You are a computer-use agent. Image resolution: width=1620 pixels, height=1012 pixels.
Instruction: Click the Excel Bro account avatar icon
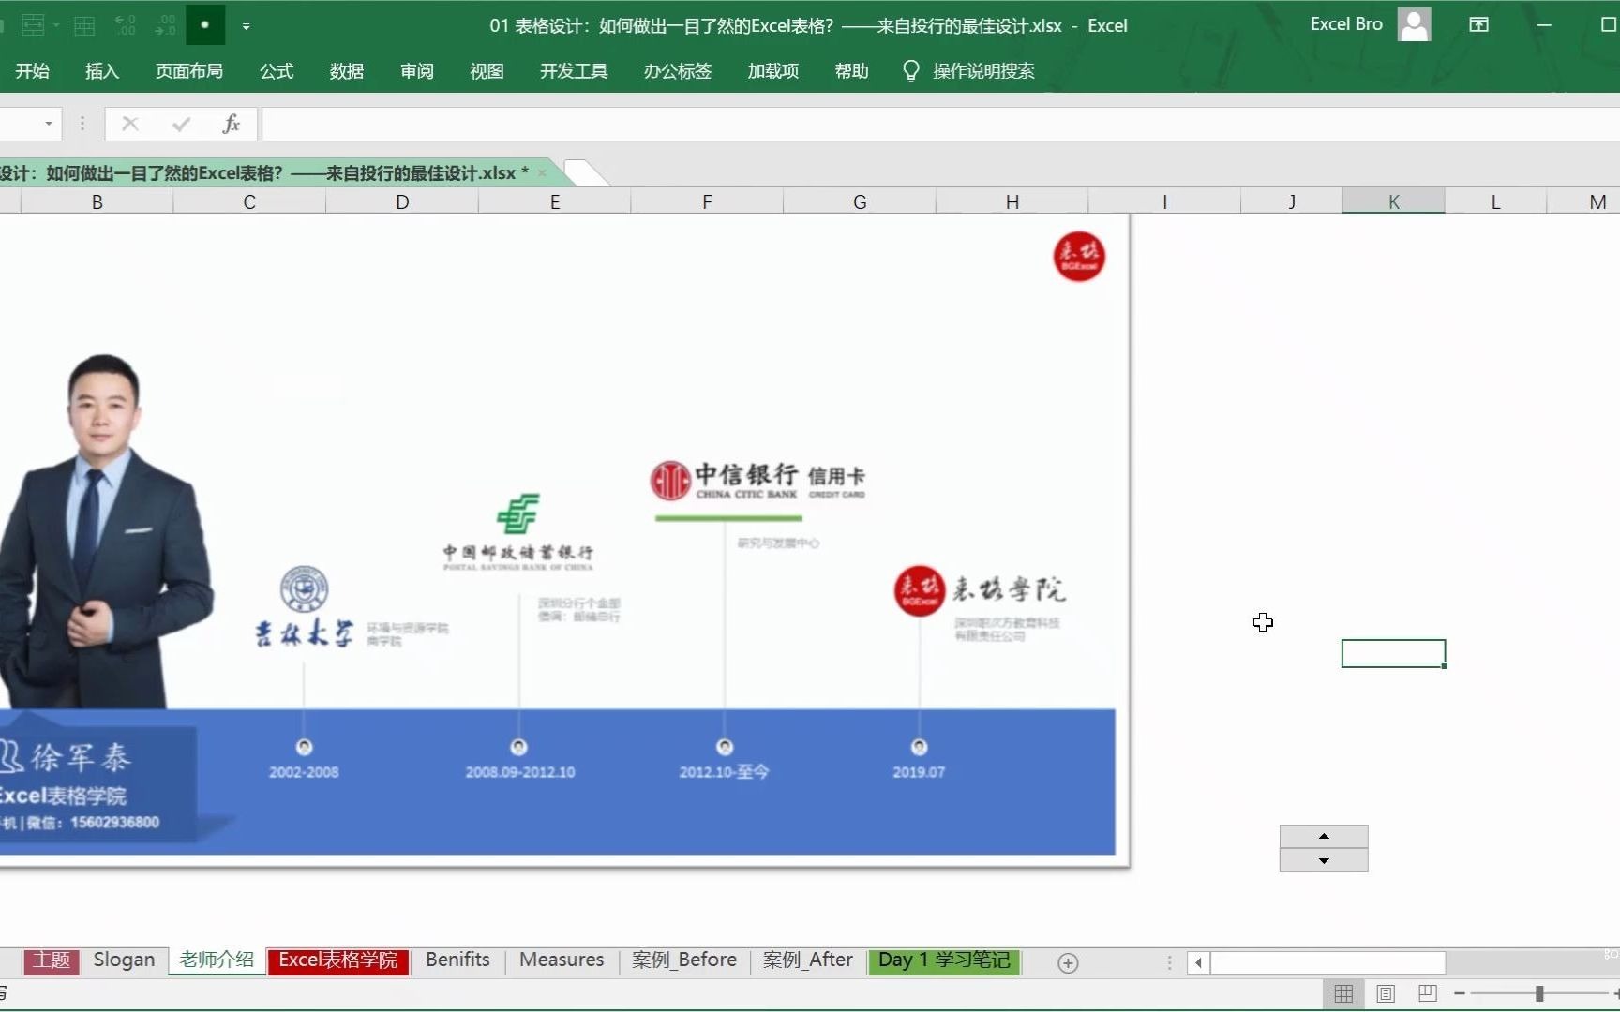(1414, 24)
